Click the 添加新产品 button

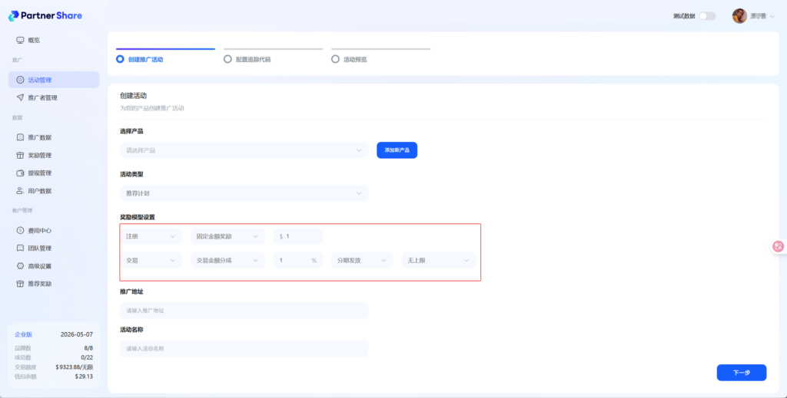[x=397, y=150]
